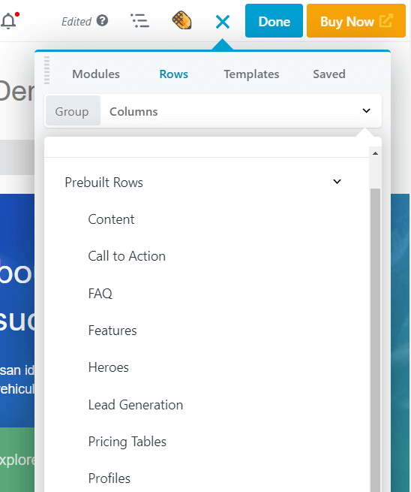Open the Saved tab
Screen dimensions: 411x492
[x=329, y=74]
